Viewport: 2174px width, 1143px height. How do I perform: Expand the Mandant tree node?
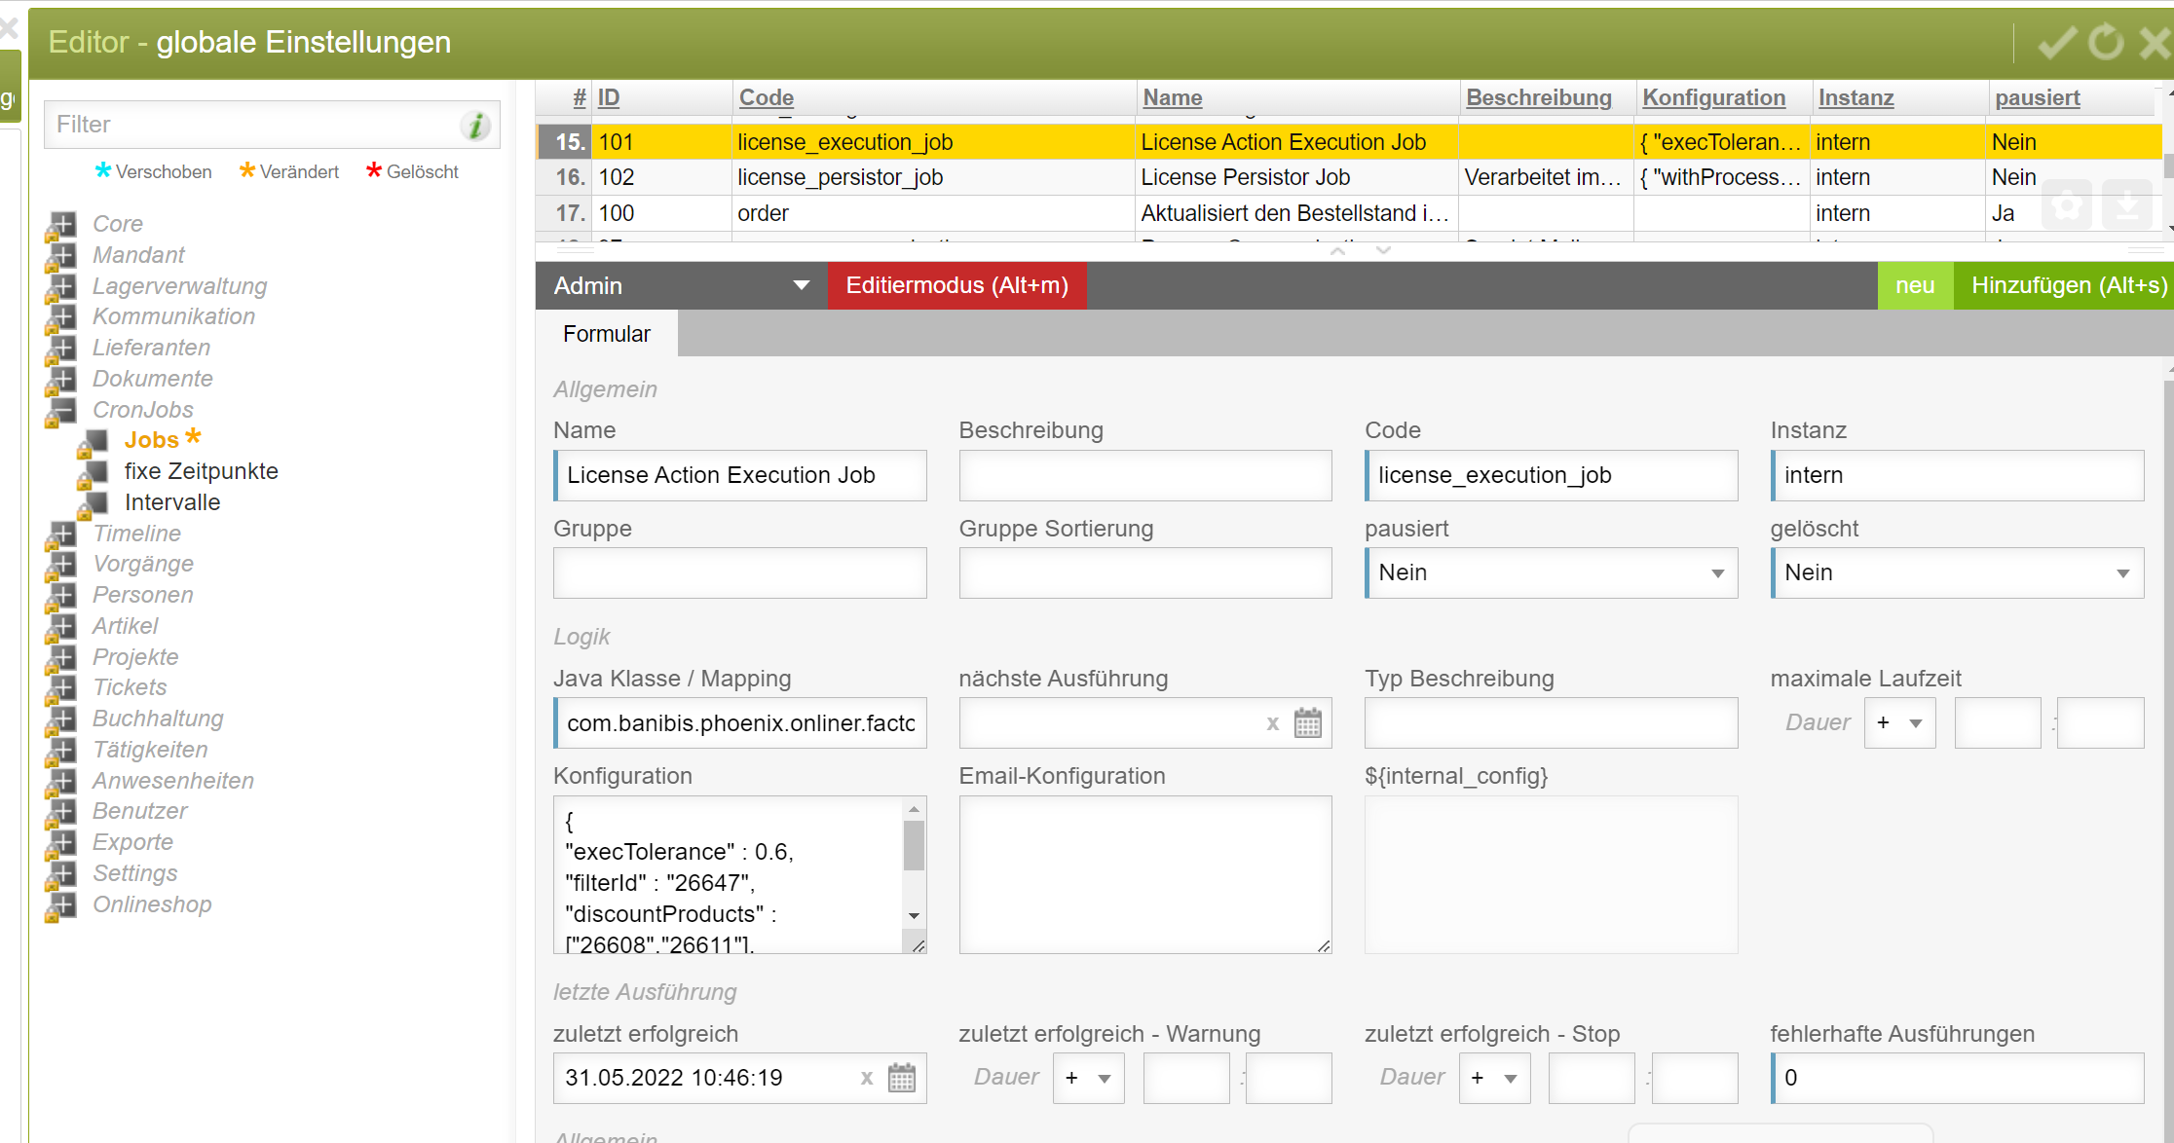(x=61, y=256)
